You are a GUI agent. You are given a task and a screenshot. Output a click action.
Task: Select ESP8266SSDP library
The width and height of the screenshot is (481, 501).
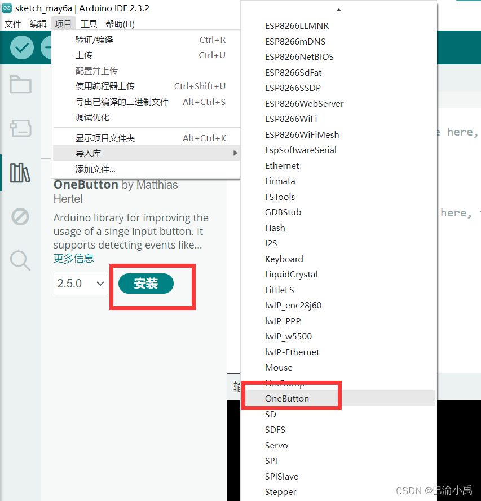pyautogui.click(x=339, y=88)
